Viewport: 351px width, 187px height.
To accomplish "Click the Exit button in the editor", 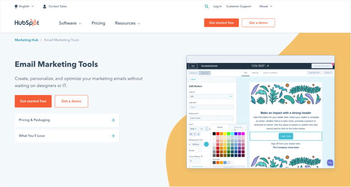I will click(193, 66).
